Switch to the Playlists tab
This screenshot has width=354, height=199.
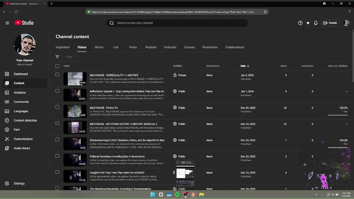point(151,47)
